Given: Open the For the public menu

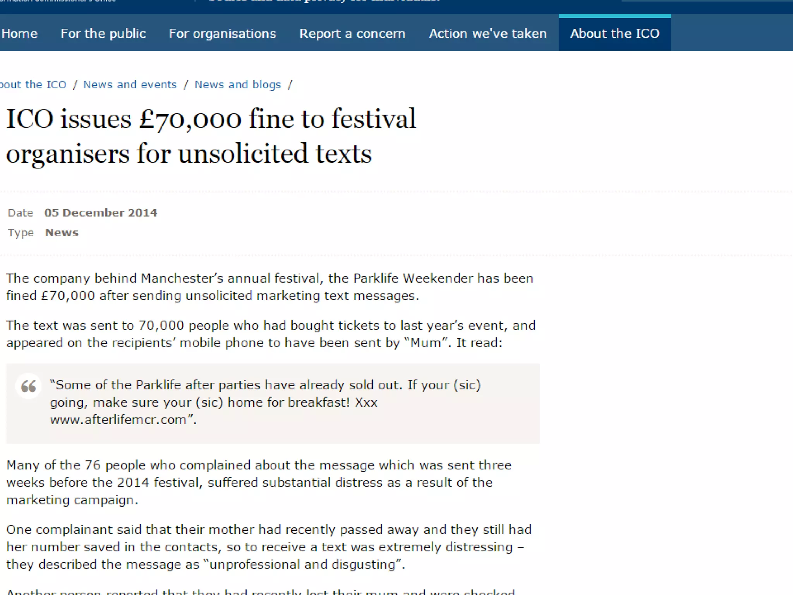Looking at the screenshot, I should pos(103,34).
